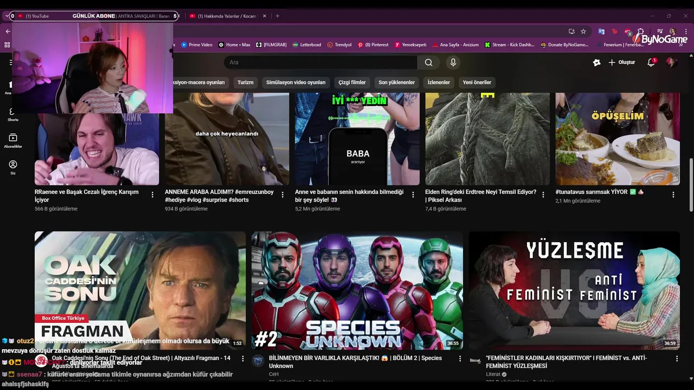The image size is (694, 390).
Task: Click in the Ara search field
Action: pyautogui.click(x=320, y=62)
